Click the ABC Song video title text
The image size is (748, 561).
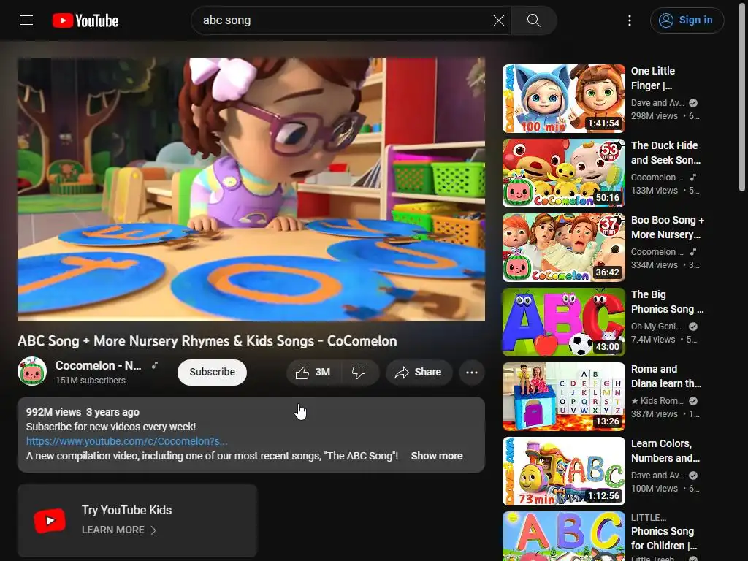[x=207, y=341]
